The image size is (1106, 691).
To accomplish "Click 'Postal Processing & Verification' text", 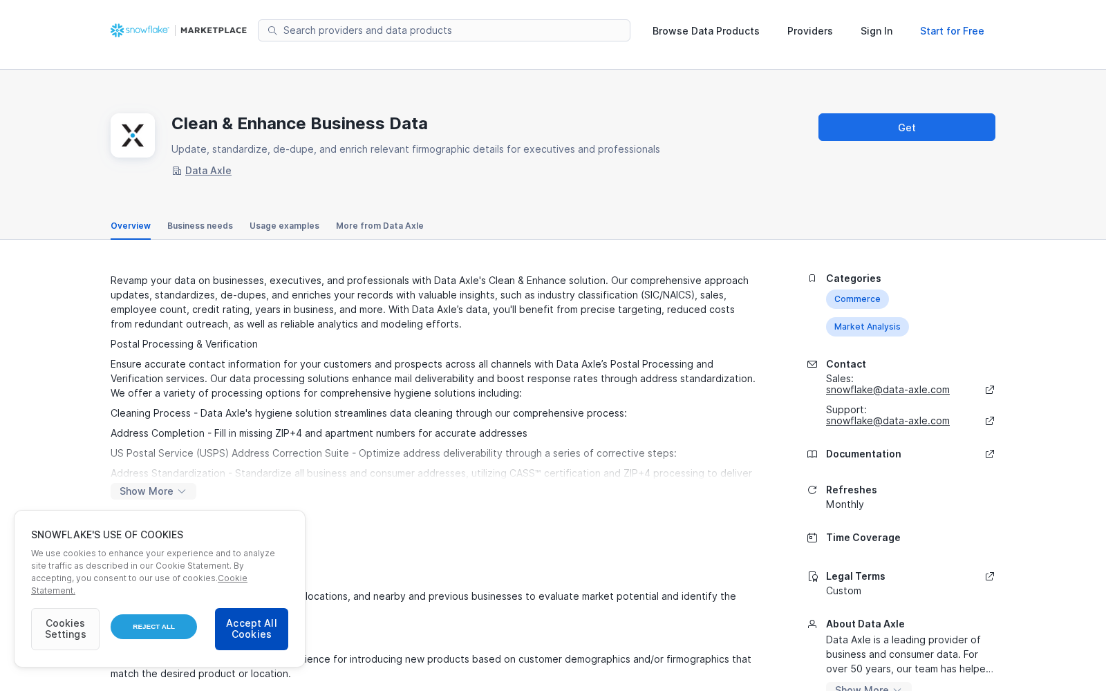I will click(184, 344).
